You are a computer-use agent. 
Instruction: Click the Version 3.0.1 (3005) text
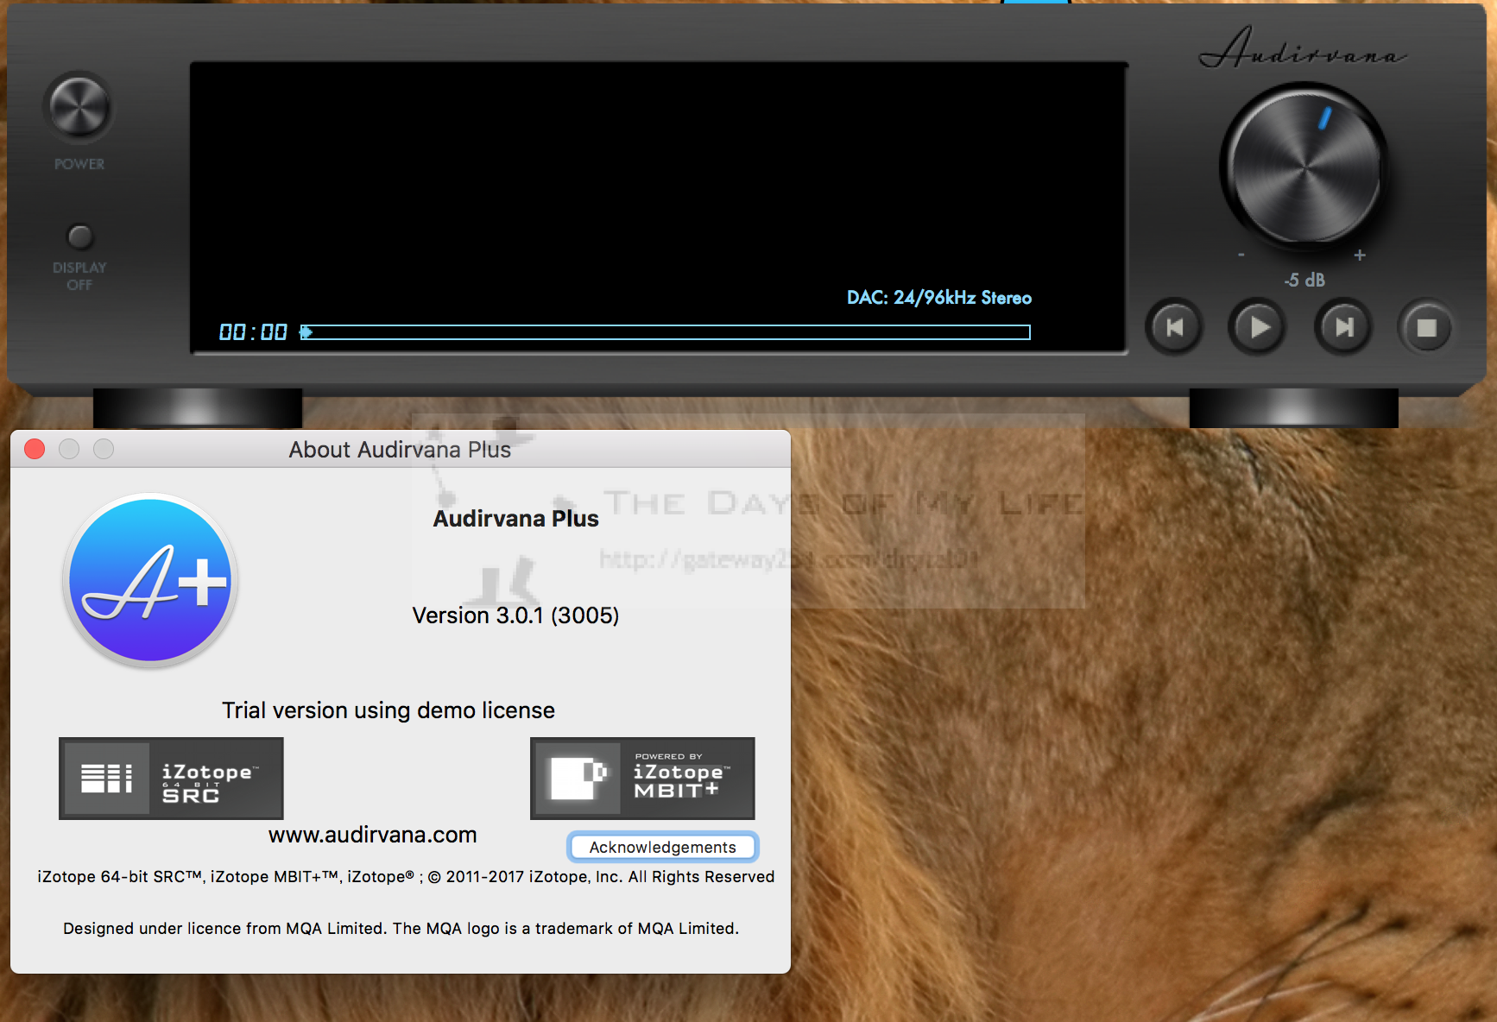click(515, 615)
